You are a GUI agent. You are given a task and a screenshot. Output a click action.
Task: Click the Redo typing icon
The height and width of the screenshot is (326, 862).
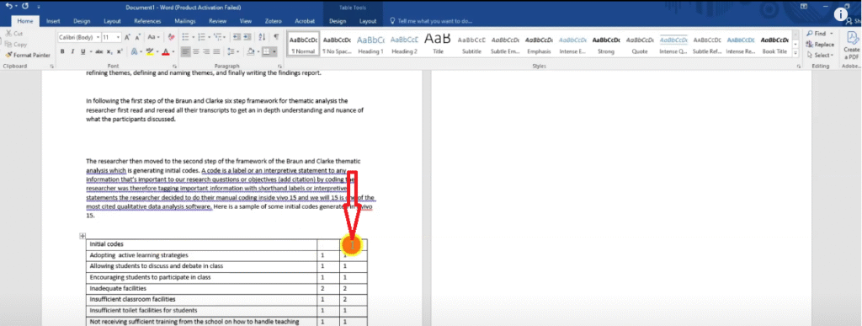tap(24, 7)
